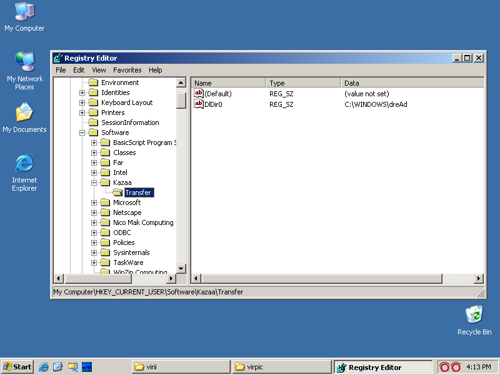The image size is (500, 375).
Task: Expand the Microsoft key
Action: coord(94,202)
